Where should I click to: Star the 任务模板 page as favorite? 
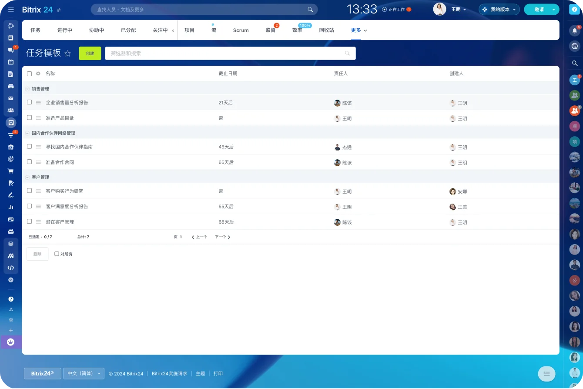click(x=67, y=54)
